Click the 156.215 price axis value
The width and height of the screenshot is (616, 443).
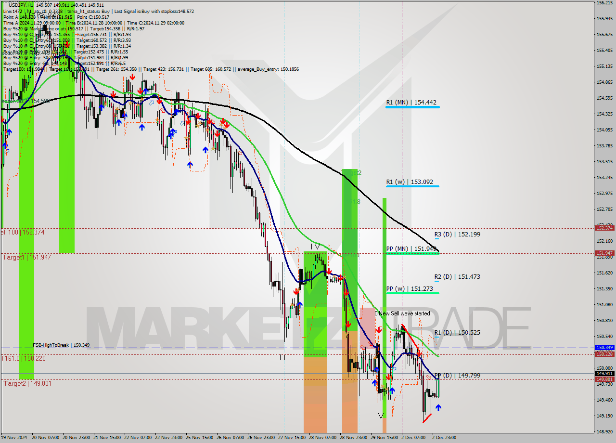coord(604,3)
